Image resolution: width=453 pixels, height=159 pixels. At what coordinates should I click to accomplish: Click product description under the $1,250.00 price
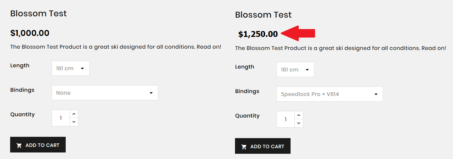tap(340, 48)
